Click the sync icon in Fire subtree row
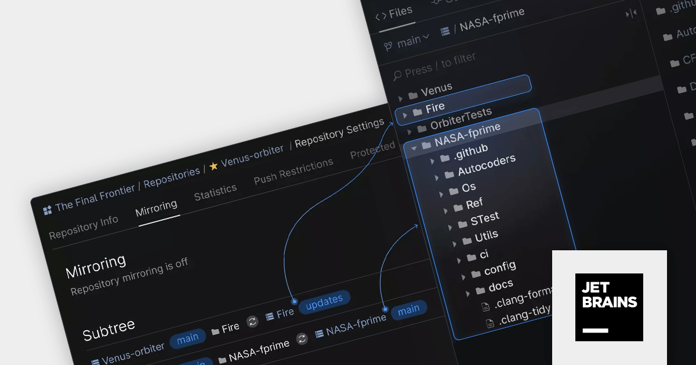The image size is (696, 365). (252, 321)
